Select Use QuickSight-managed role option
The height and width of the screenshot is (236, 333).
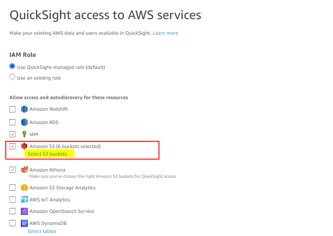coord(12,66)
